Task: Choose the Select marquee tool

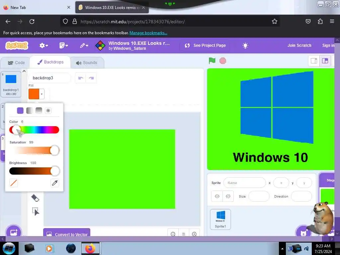Action: 35,211
